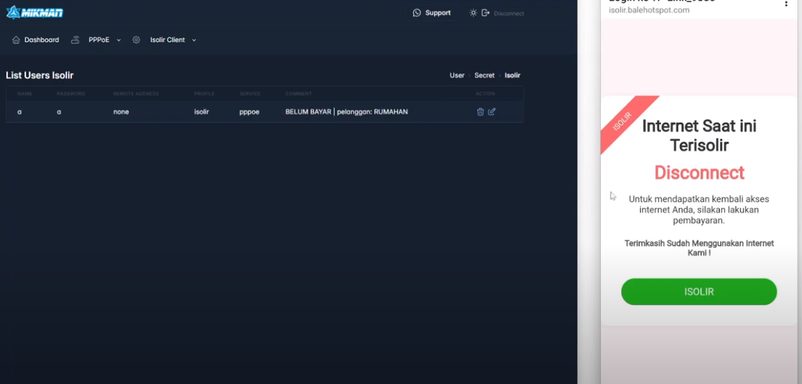Viewport: 802px width, 384px height.
Task: Click the PPPoE router icon
Action: (x=76, y=40)
